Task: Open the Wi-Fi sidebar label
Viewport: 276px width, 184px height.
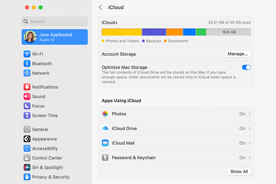Action: click(x=38, y=54)
